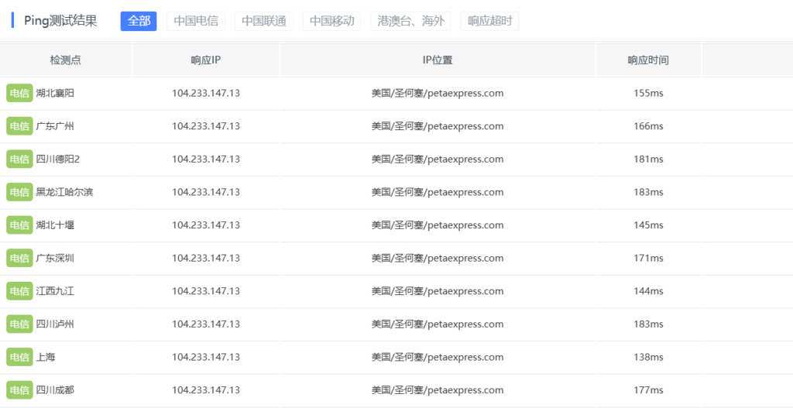Click the 电信 badge beside 湖北襄阳
Screen dimensions: 793x408
pos(19,93)
